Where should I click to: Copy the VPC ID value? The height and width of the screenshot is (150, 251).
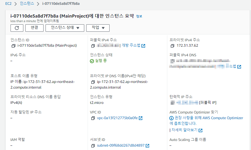pyautogui.click(x=93, y=118)
